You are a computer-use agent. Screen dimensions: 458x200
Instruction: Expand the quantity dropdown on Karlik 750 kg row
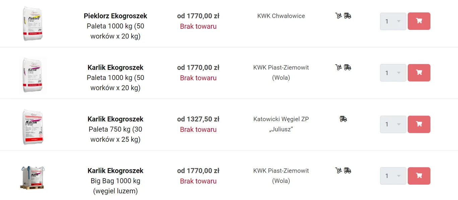click(x=393, y=124)
